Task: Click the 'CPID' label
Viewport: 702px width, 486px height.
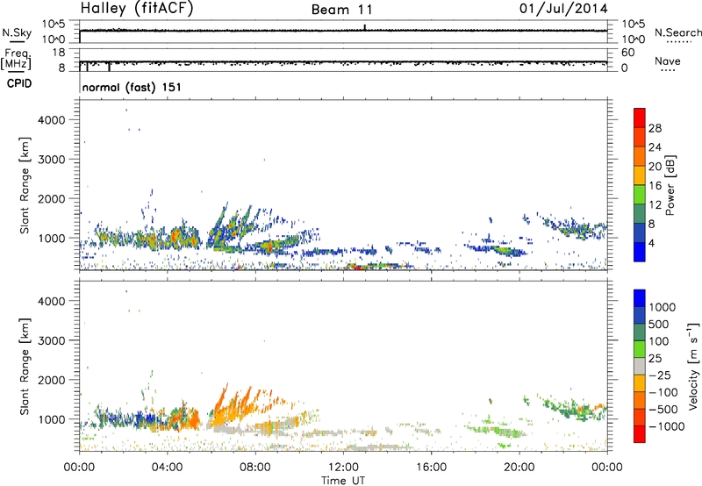Action: [x=19, y=83]
